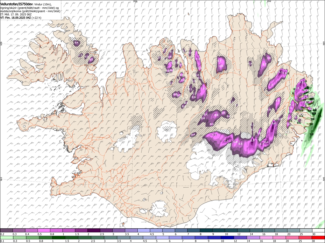Select the red bottom-row legend swatch after 30
The height and width of the screenshot is (243, 325).
point(318,237)
